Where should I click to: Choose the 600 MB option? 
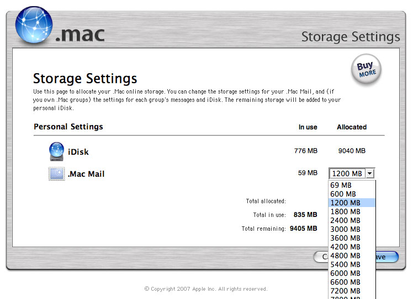(343, 194)
